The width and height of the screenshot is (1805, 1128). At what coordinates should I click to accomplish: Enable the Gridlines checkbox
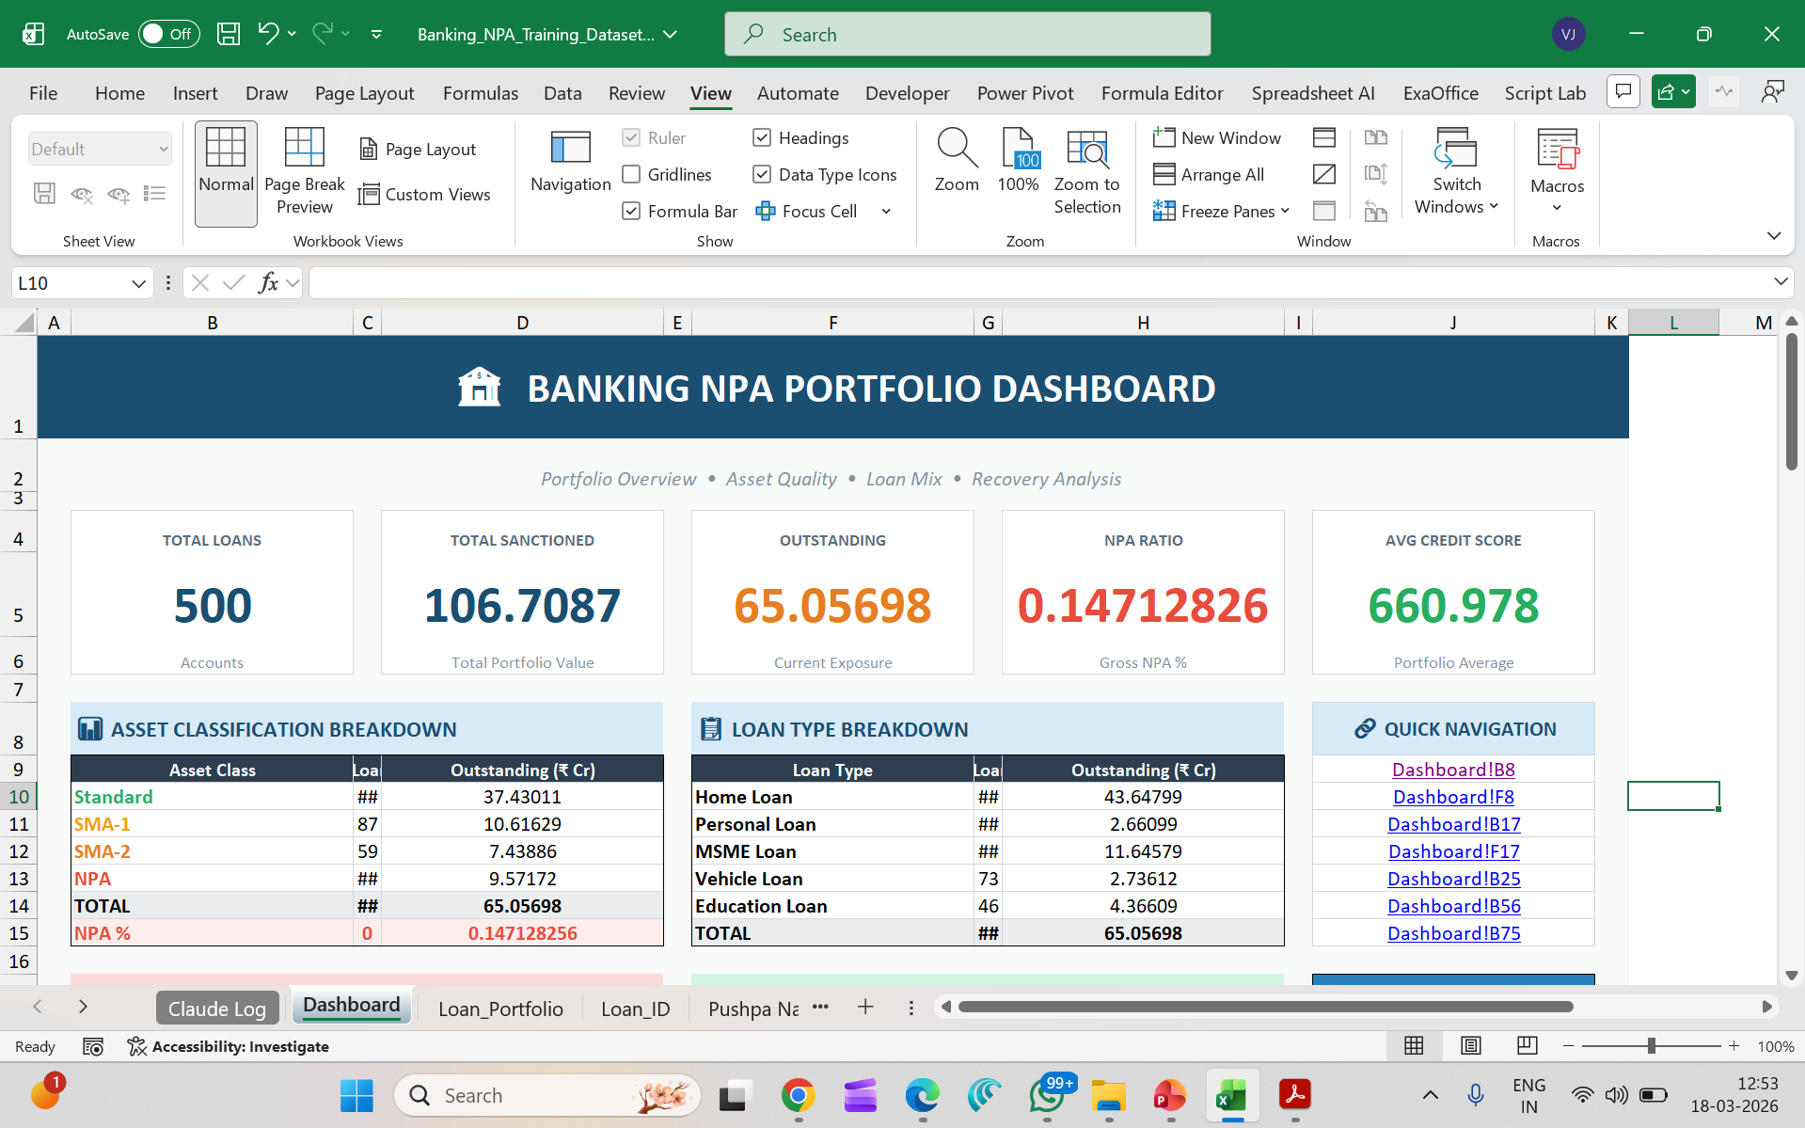coord(631,174)
